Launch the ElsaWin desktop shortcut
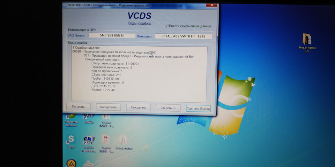This screenshot has width=335, height=167. coord(89,119)
